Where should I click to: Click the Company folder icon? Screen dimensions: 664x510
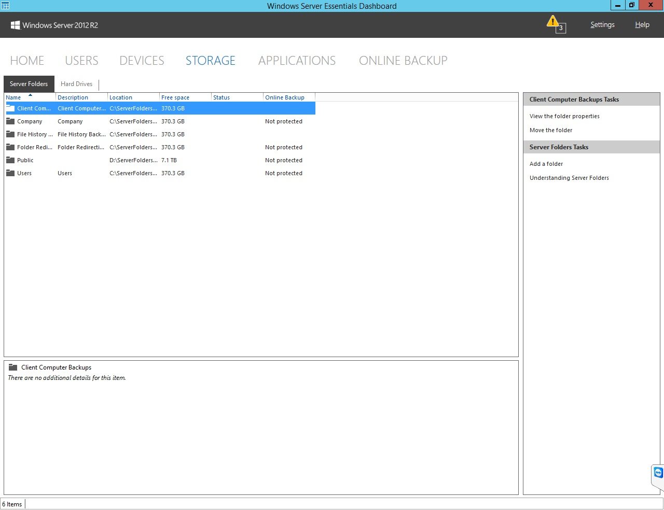[x=10, y=121]
